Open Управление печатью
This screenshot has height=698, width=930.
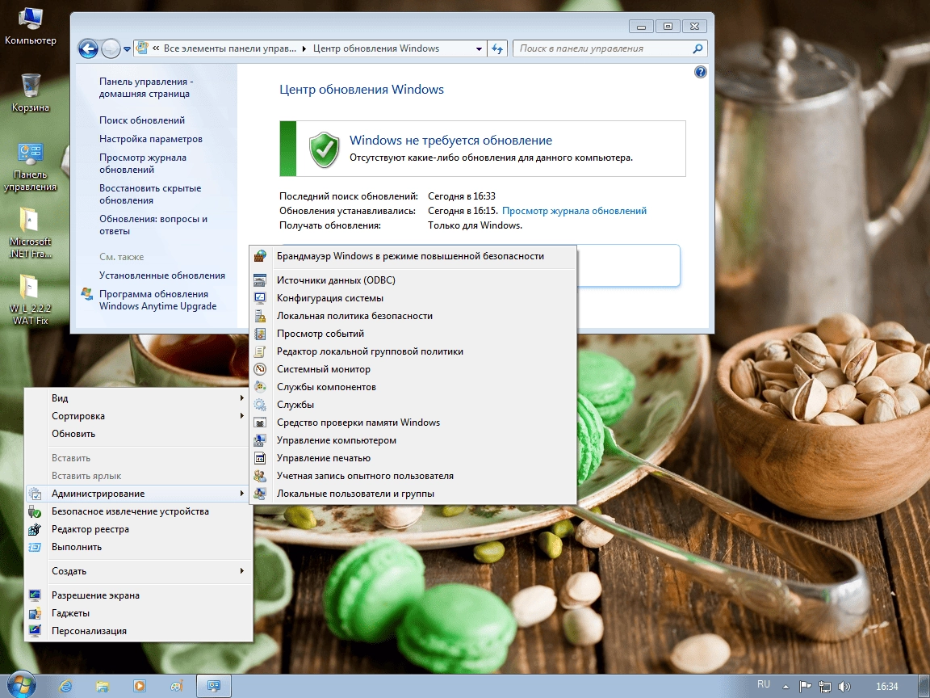[x=413, y=458]
